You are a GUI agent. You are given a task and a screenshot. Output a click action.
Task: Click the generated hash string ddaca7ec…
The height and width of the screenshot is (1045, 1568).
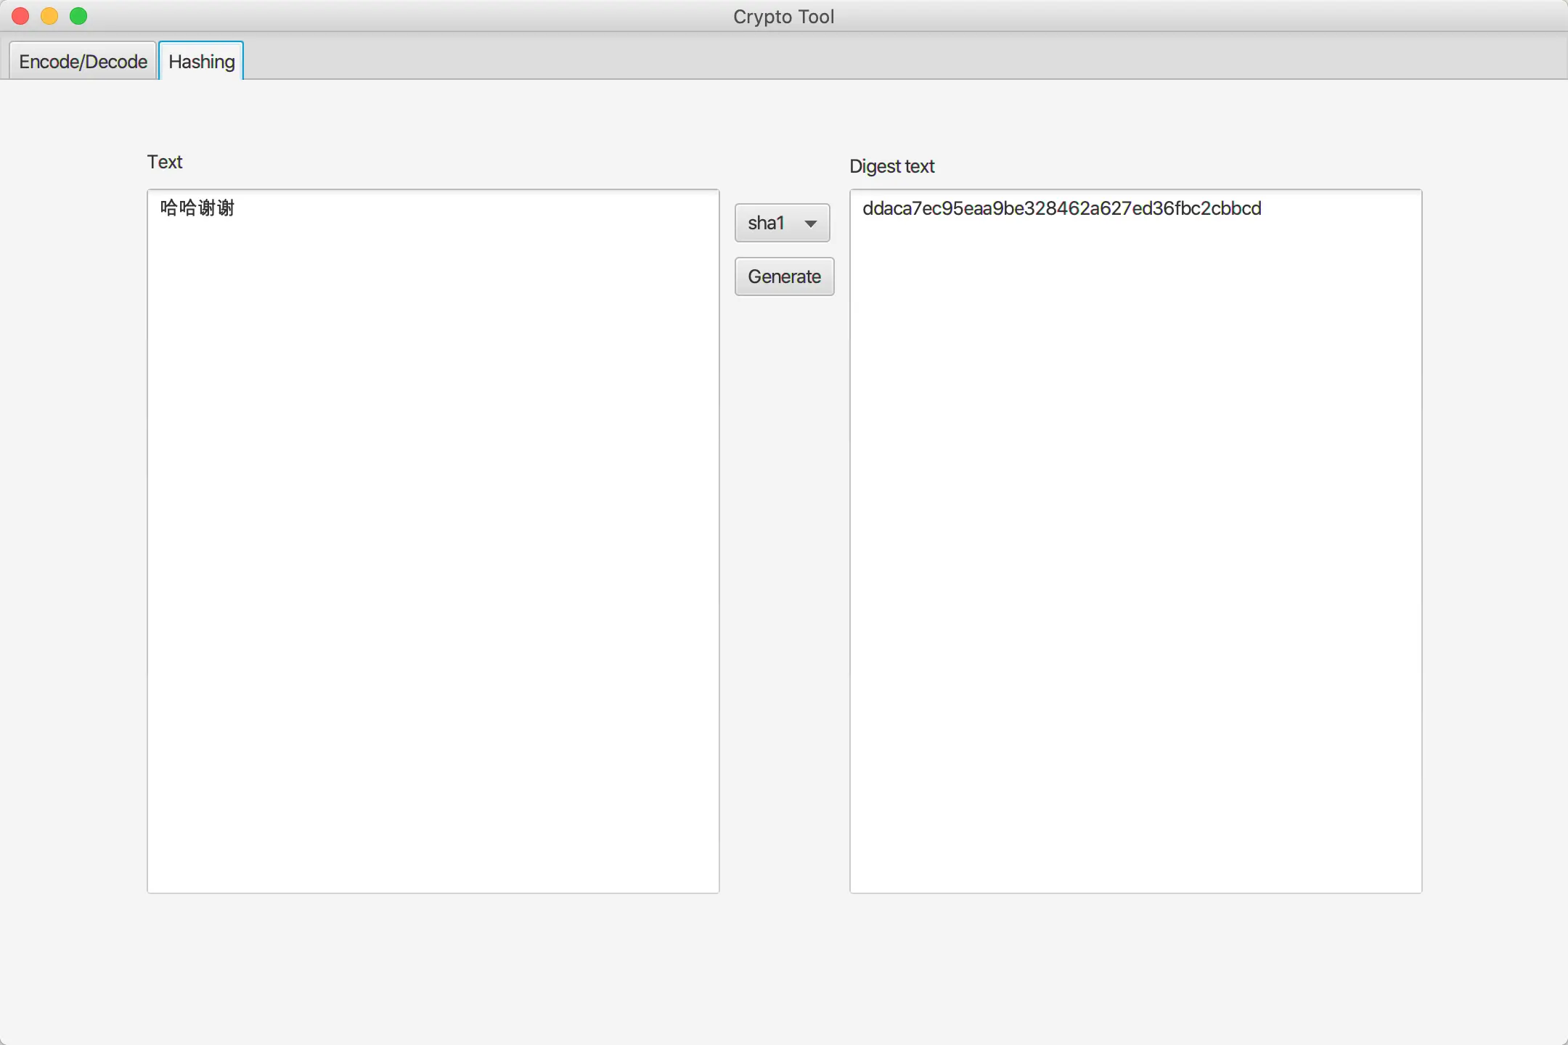click(x=1061, y=208)
